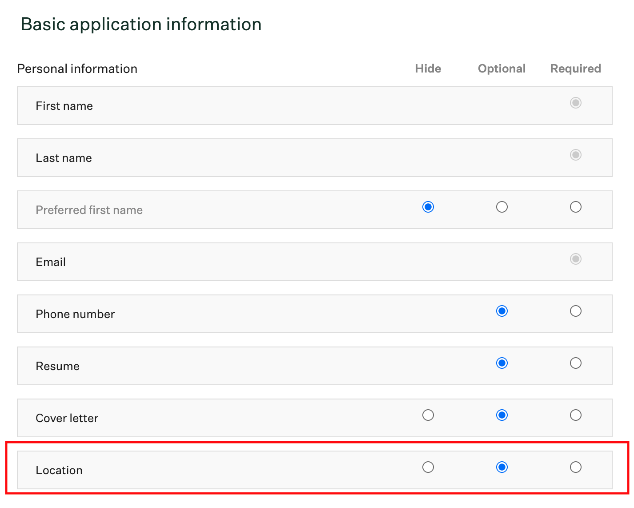The width and height of the screenshot is (634, 508).
Task: Click the Personal information section label
Action: click(77, 69)
